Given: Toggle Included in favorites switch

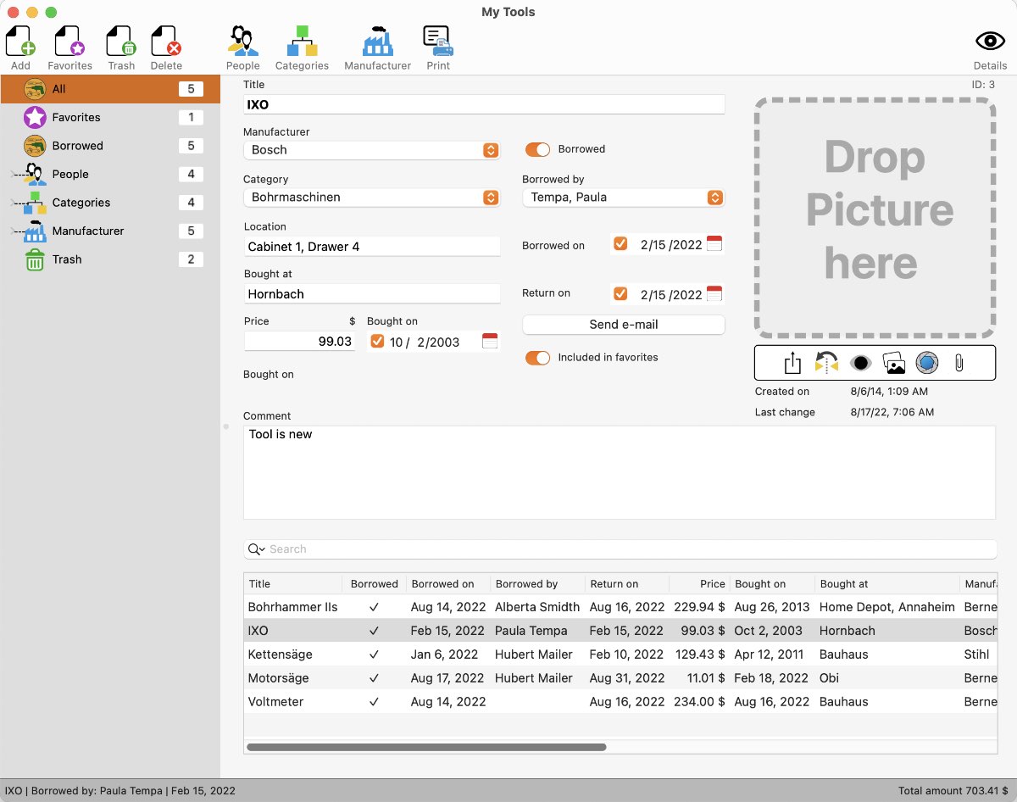Looking at the screenshot, I should (x=537, y=358).
